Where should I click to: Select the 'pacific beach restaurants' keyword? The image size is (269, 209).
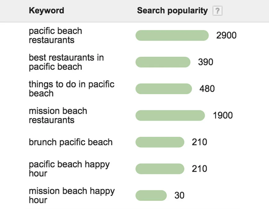coord(55,35)
